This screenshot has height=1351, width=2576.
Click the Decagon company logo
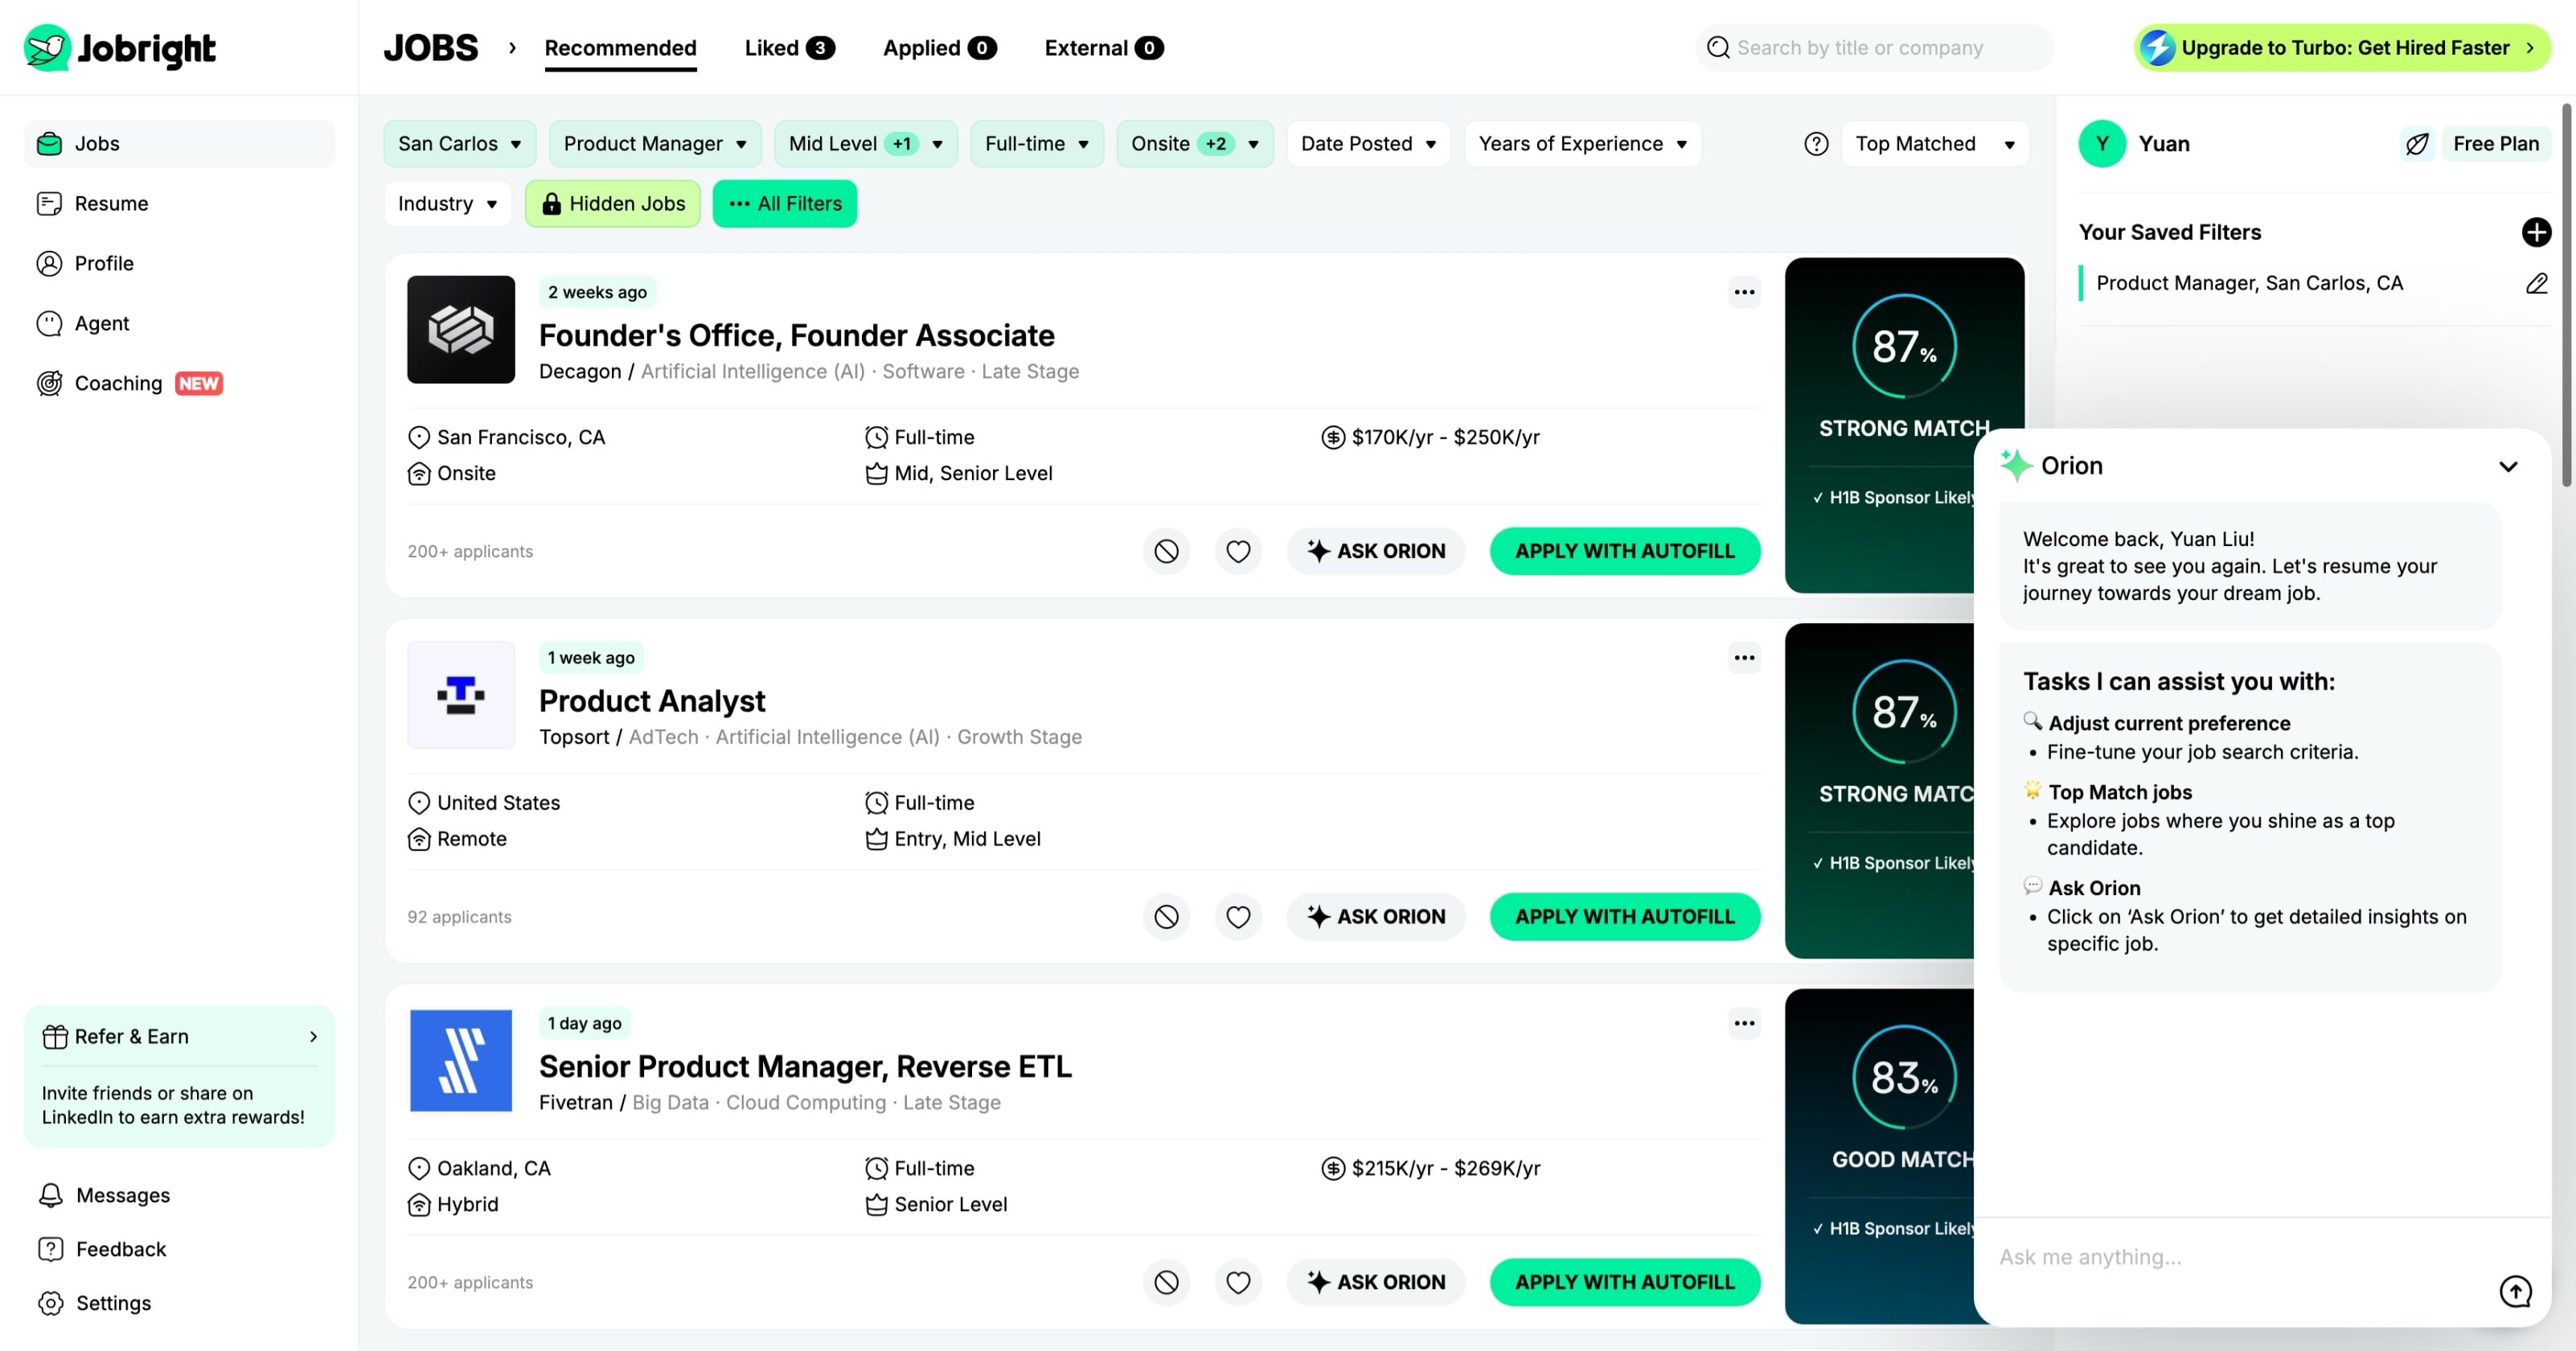(x=461, y=330)
